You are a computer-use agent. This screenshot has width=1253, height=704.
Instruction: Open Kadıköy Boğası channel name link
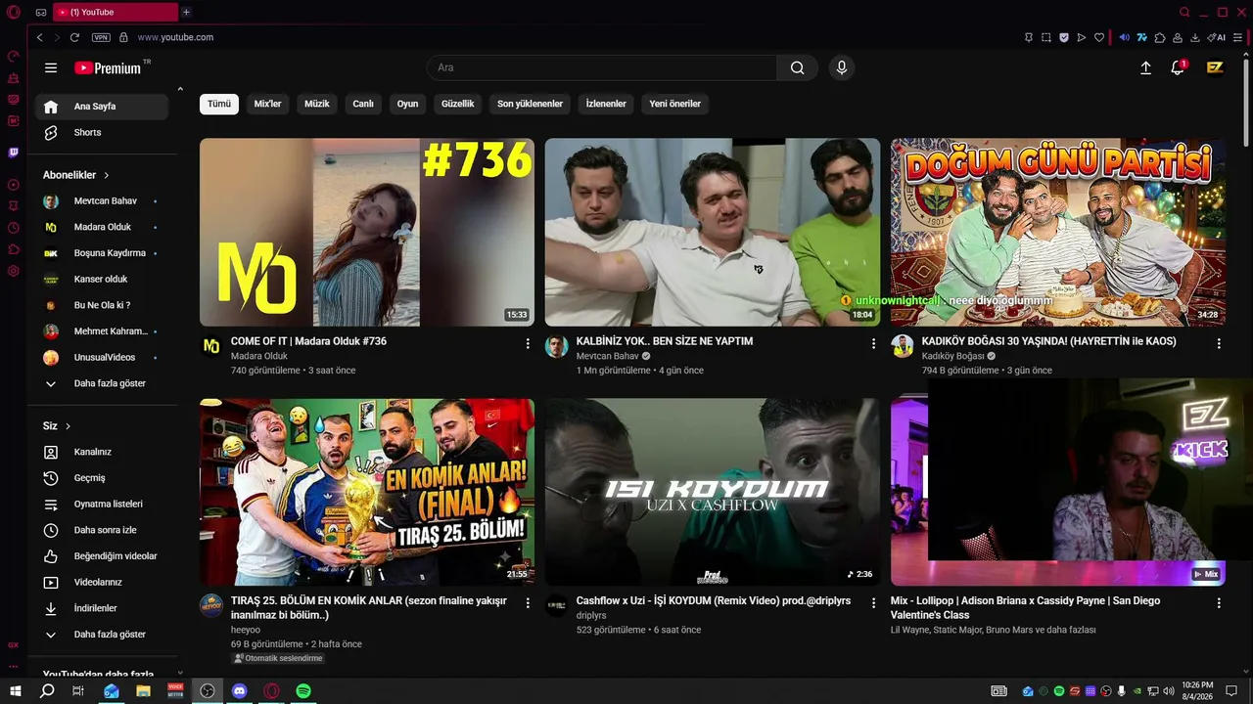point(952,357)
